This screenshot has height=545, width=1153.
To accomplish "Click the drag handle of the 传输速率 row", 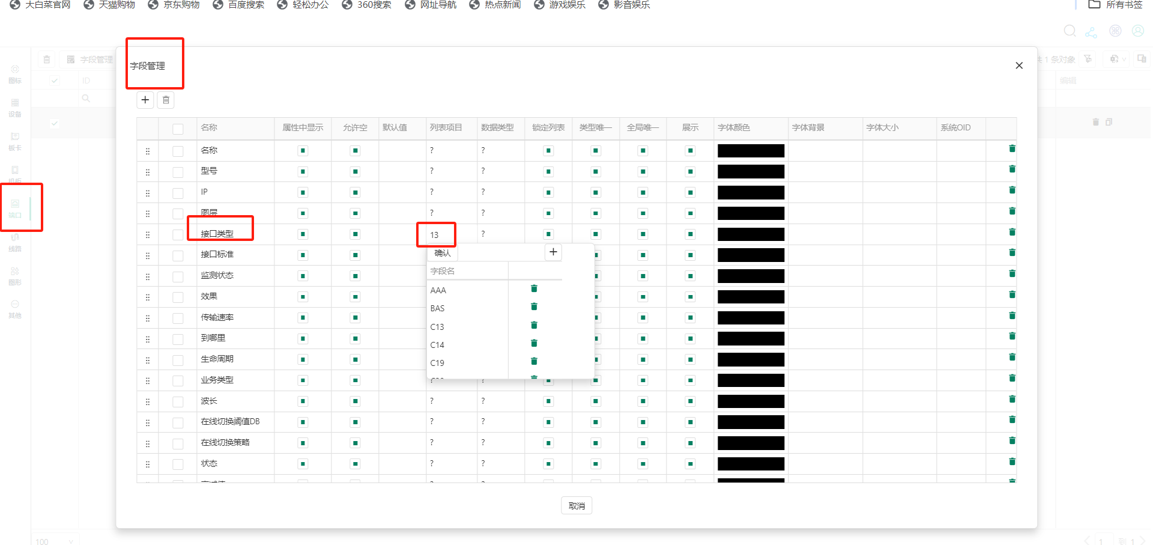I will [148, 318].
